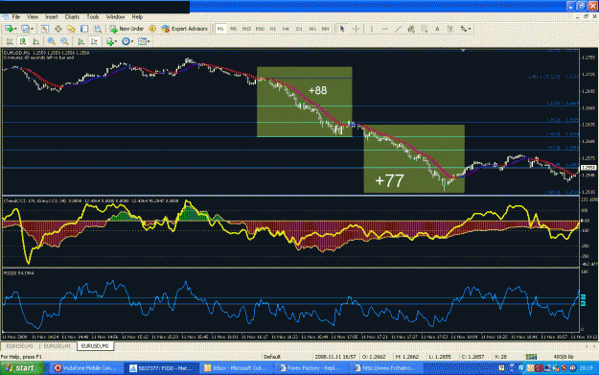Open the Charts menu
The image size is (599, 375).
coord(72,17)
